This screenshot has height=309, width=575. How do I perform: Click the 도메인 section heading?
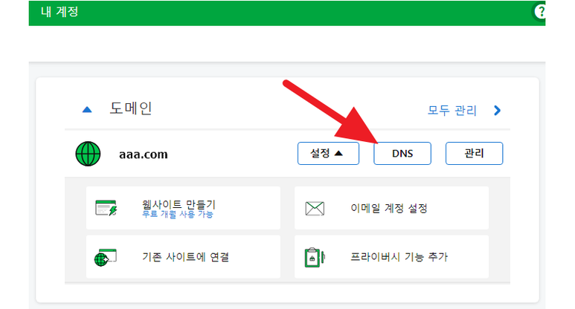click(130, 109)
